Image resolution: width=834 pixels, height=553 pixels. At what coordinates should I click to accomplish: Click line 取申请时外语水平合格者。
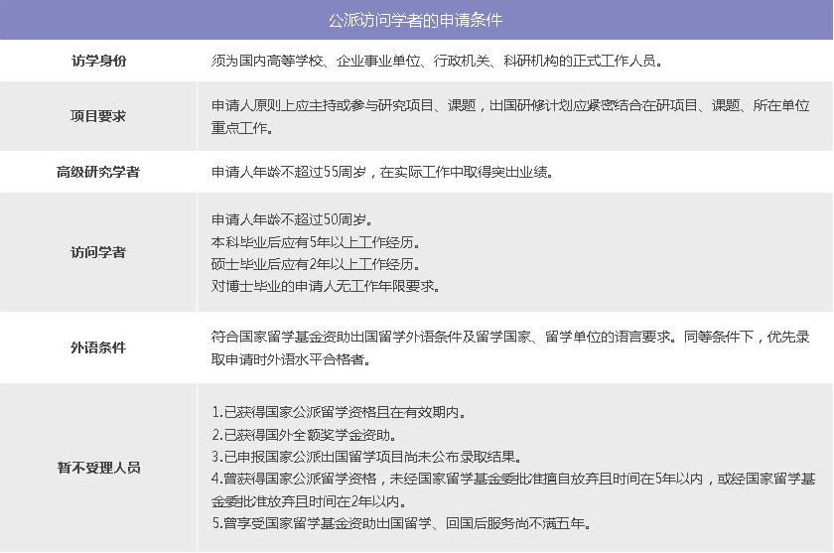pos(291,359)
